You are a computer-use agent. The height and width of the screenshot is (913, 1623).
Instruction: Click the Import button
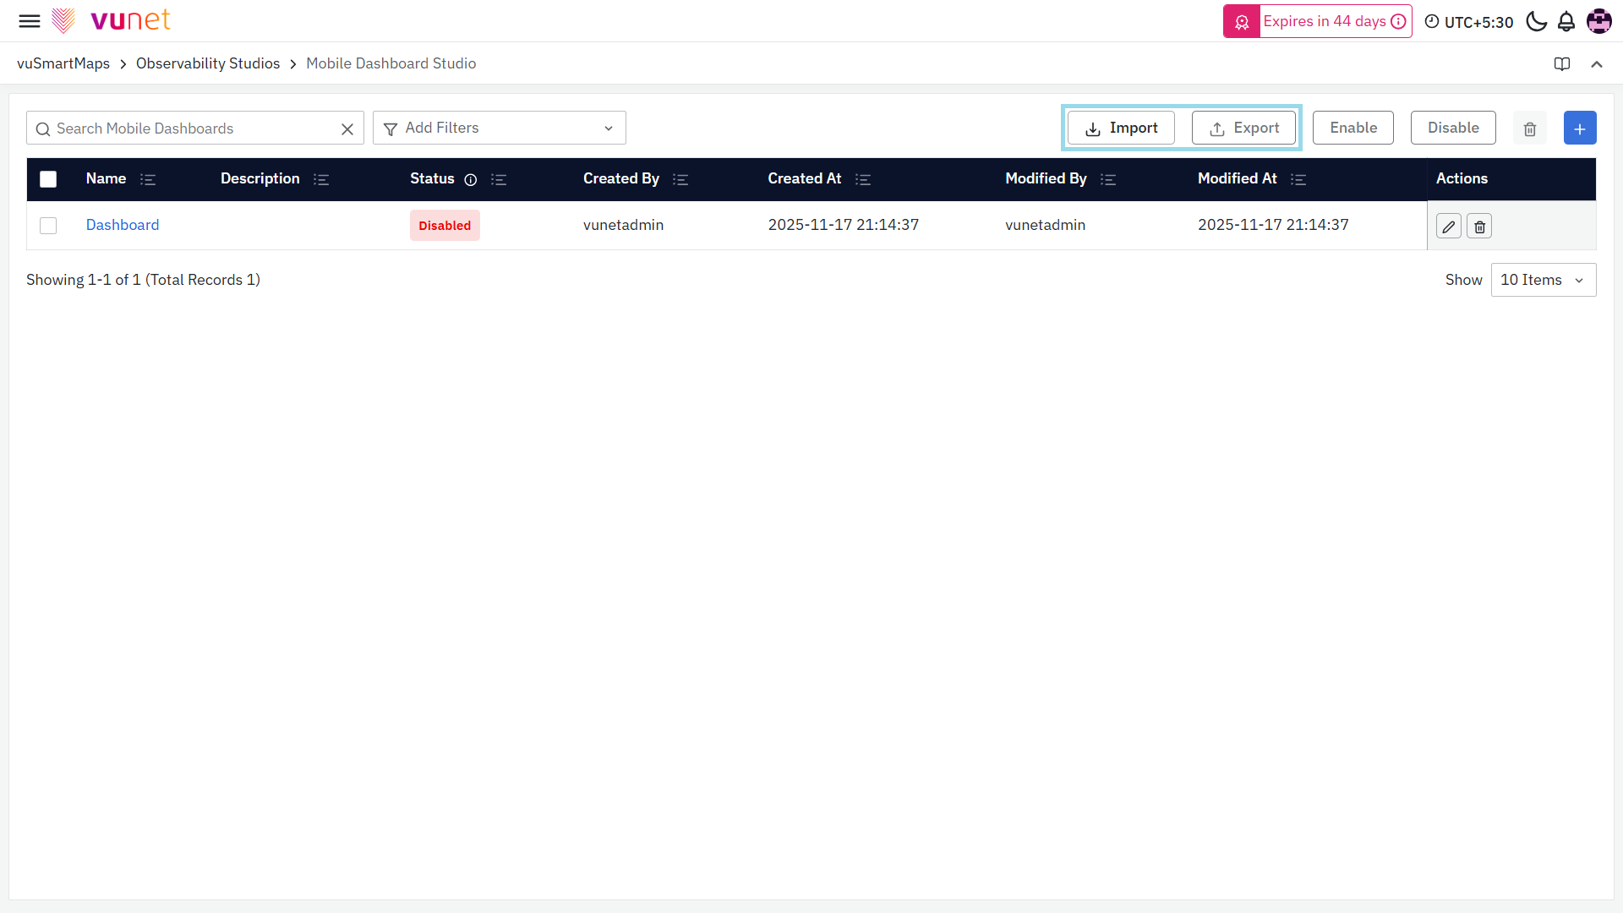pyautogui.click(x=1121, y=128)
